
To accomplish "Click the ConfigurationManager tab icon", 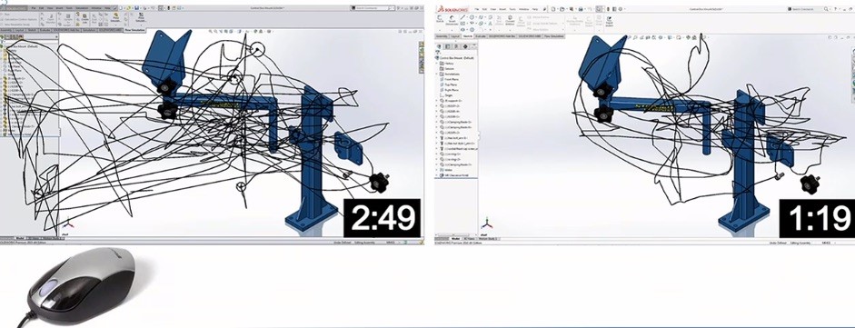I will 456,46.
